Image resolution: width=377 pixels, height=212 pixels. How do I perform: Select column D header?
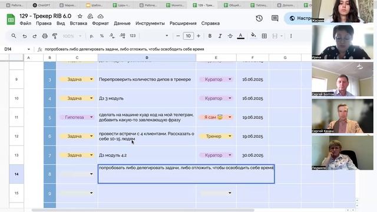point(147,58)
